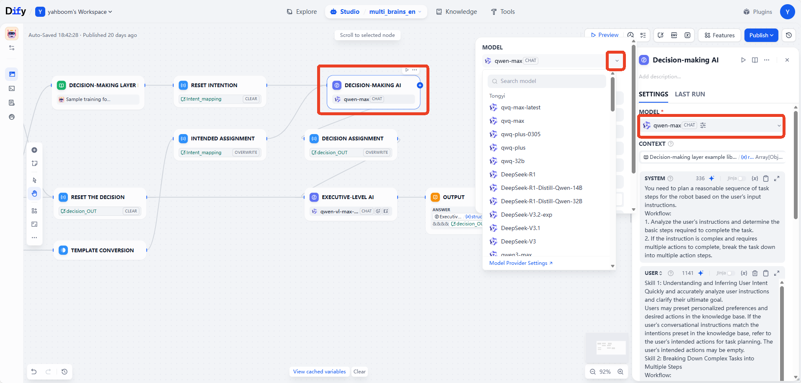Copy the SYSTEM prompt with clipboard icon
Screen dimensions: 801x383
point(766,179)
